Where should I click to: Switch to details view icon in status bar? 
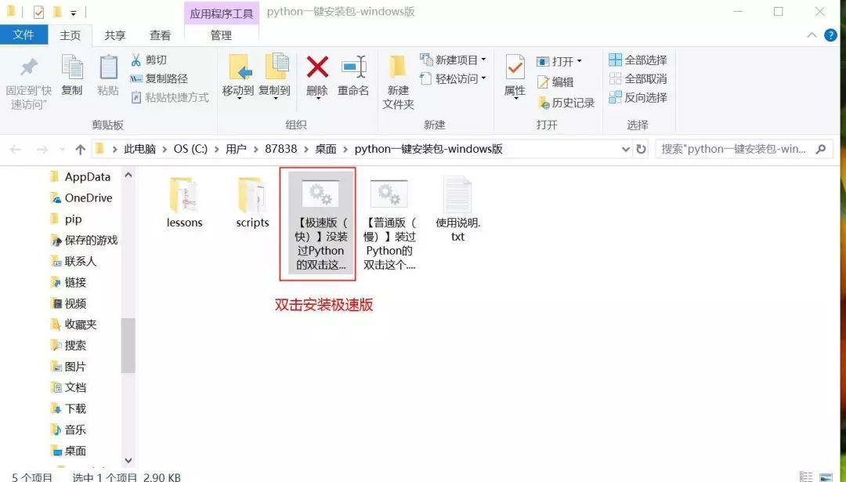pos(807,477)
